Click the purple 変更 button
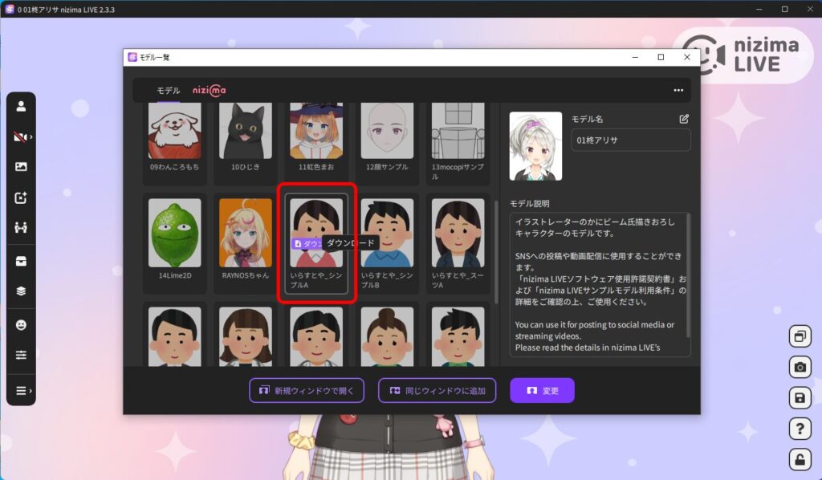 coord(542,390)
